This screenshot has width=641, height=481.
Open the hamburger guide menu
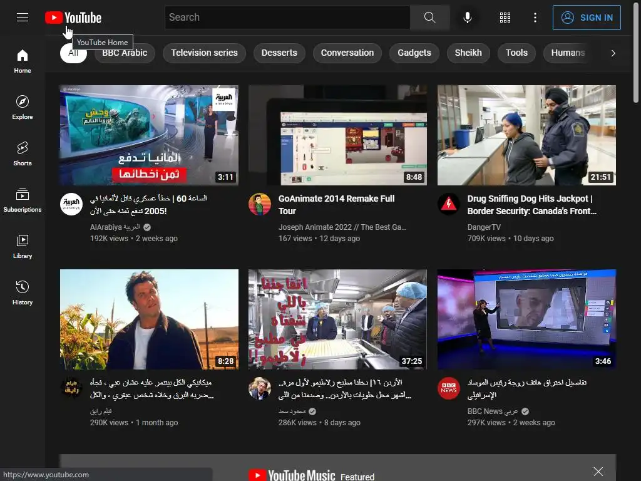pos(23,17)
